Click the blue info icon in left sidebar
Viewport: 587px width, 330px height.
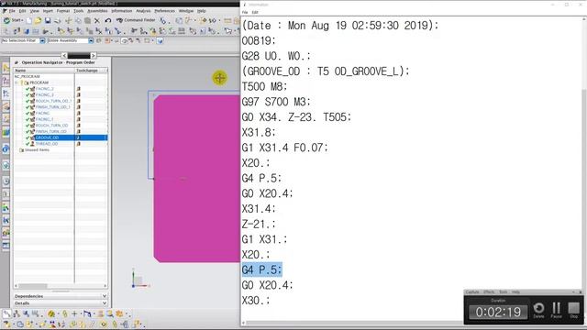click(6, 149)
